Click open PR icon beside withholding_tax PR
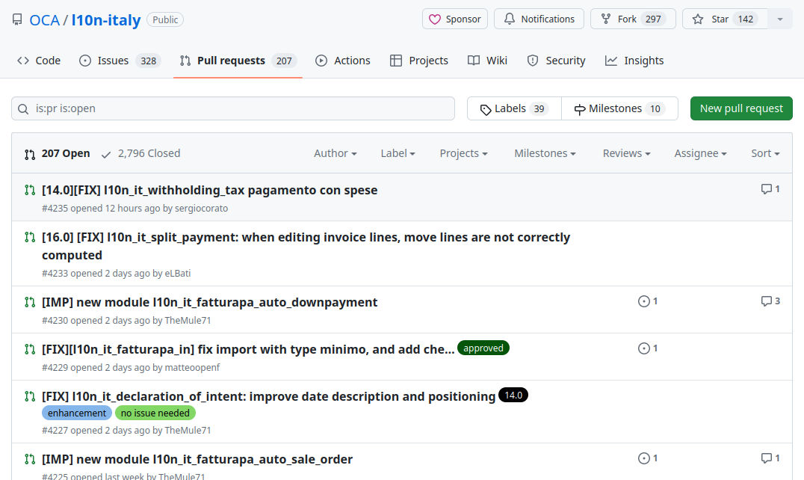 [x=30, y=190]
